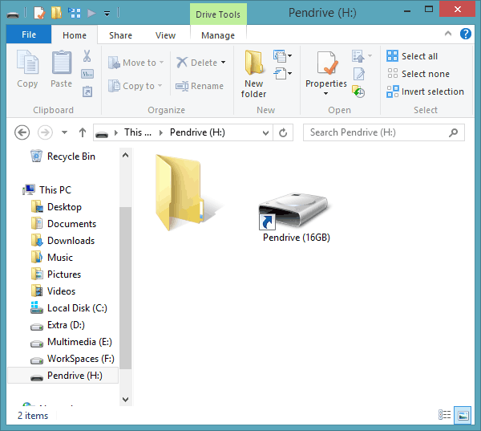Click the Rename button
This screenshot has height=431, width=481.
point(200,86)
